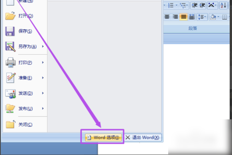The image size is (232, 155).
Task: Click the 发布(U) network folder icon
Action: click(10, 108)
